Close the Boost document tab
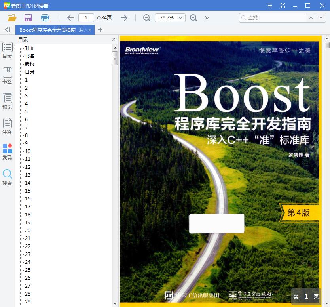 (x=90, y=30)
